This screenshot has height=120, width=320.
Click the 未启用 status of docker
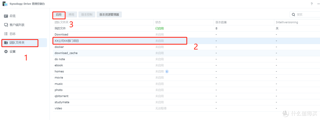(160, 47)
